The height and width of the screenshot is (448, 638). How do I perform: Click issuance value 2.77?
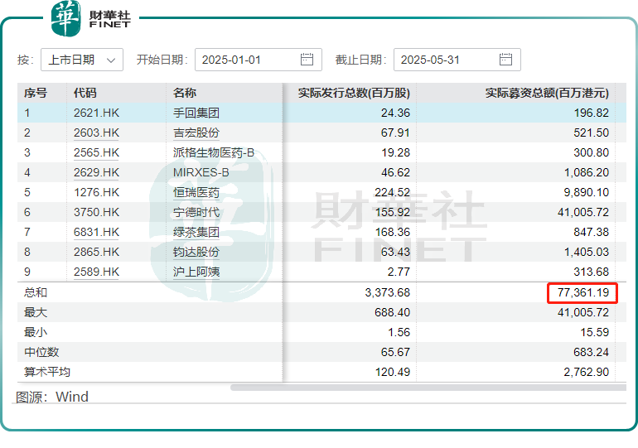point(399,272)
